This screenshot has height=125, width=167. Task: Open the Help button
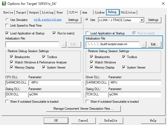[153, 121]
